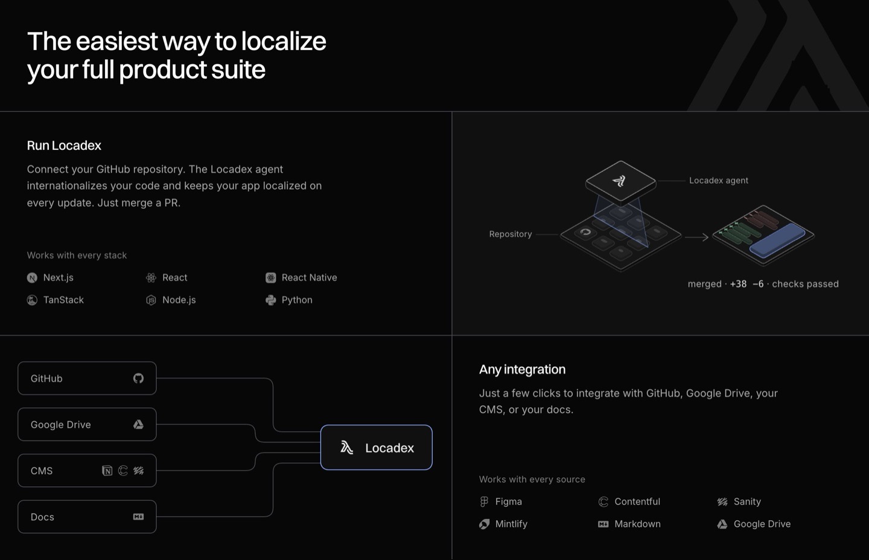Click the 'Any integration' heading
The width and height of the screenshot is (869, 560).
pos(523,370)
